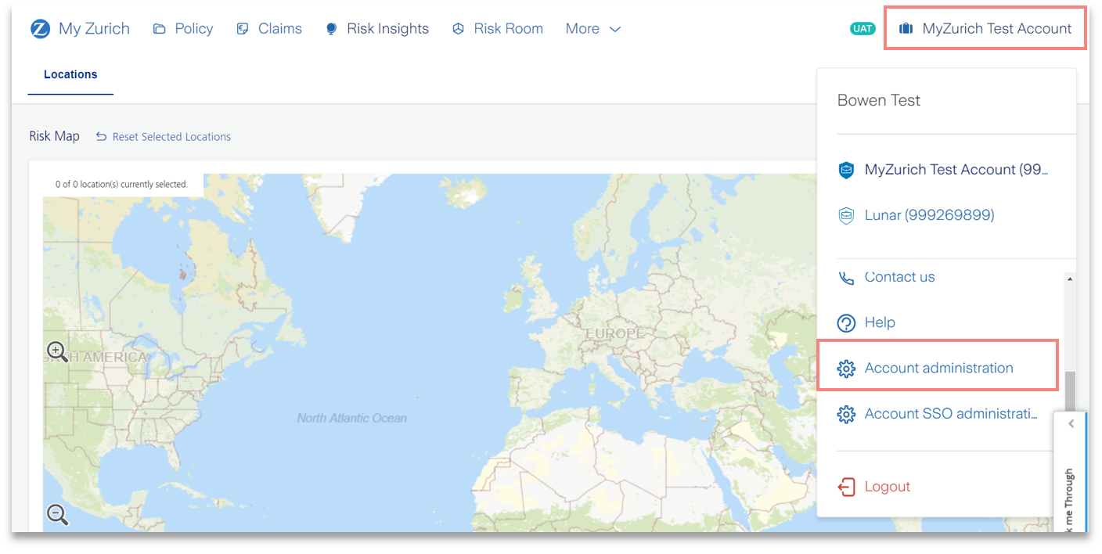Click the Reset Selected Locations arrow icon
Image resolution: width=1102 pixels, height=554 pixels.
point(101,136)
